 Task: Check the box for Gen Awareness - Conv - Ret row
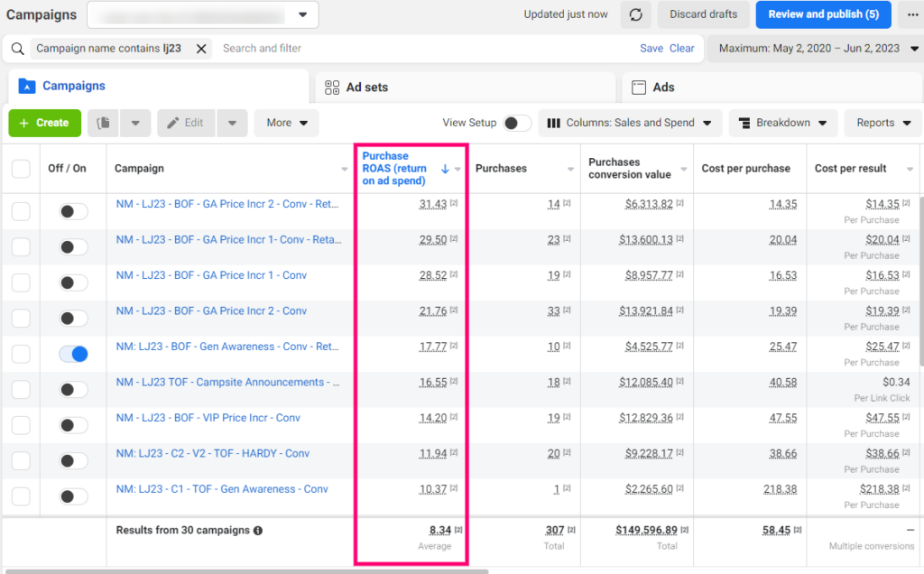point(21,354)
